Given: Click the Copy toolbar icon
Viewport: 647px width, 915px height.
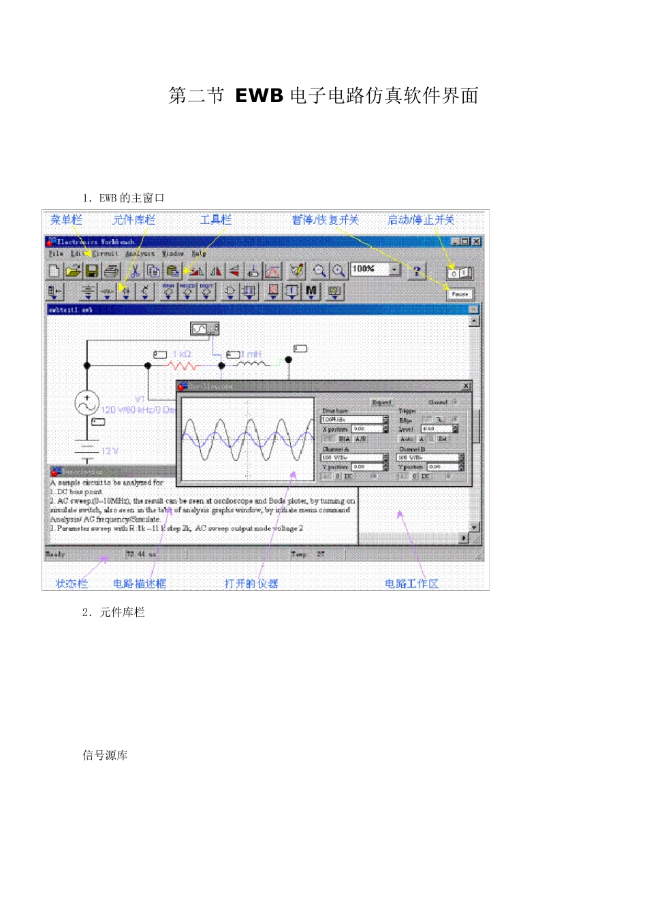Looking at the screenshot, I should [x=154, y=271].
